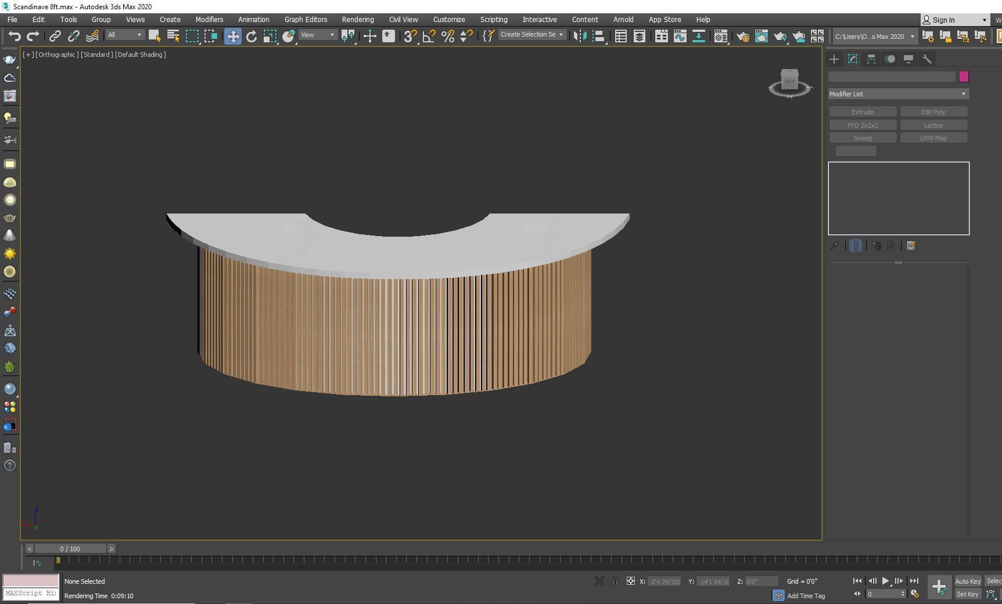1002x604 pixels.
Task: Toggle 3D Snaps button
Action: pos(410,36)
